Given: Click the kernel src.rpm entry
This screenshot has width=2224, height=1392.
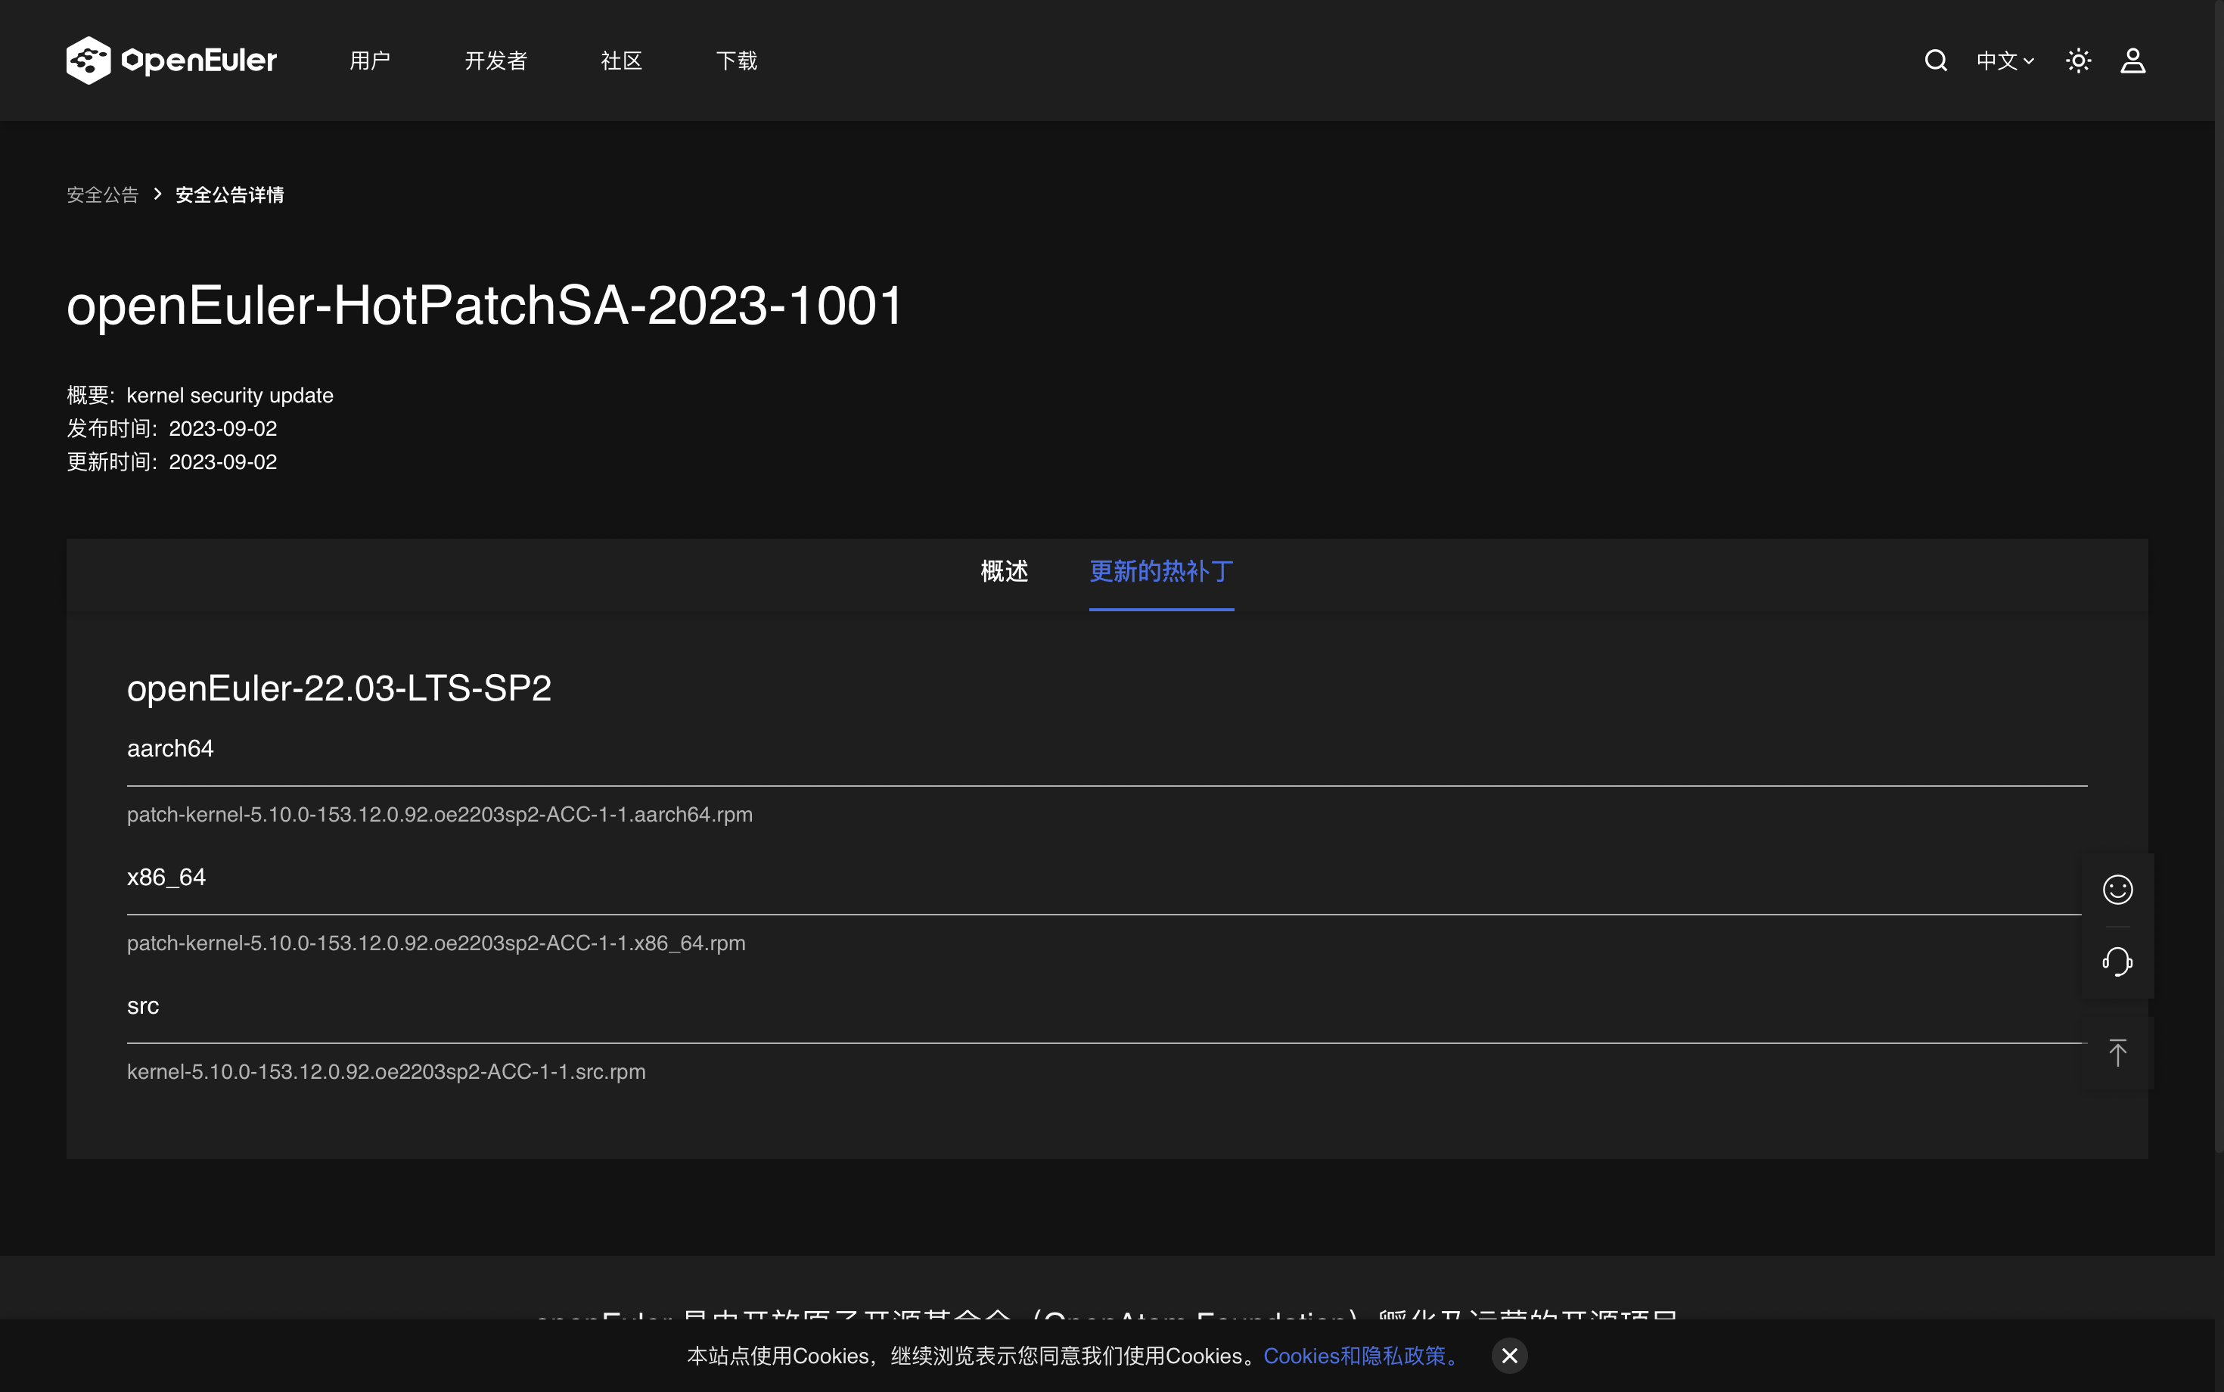Looking at the screenshot, I should point(387,1073).
